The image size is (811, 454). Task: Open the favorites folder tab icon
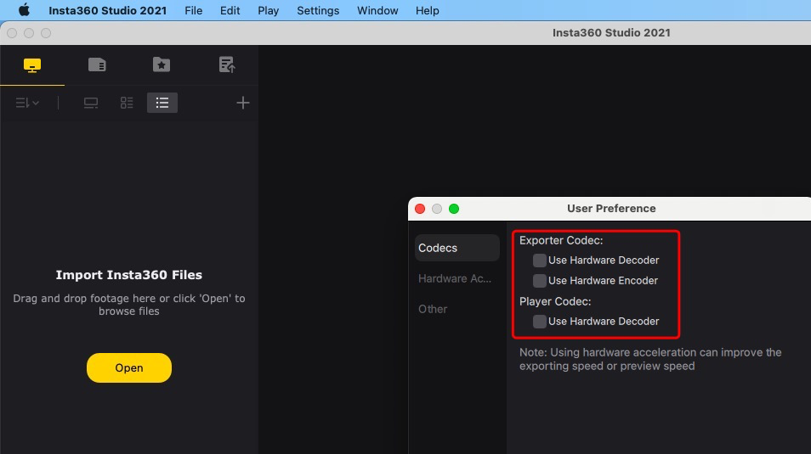coord(162,64)
